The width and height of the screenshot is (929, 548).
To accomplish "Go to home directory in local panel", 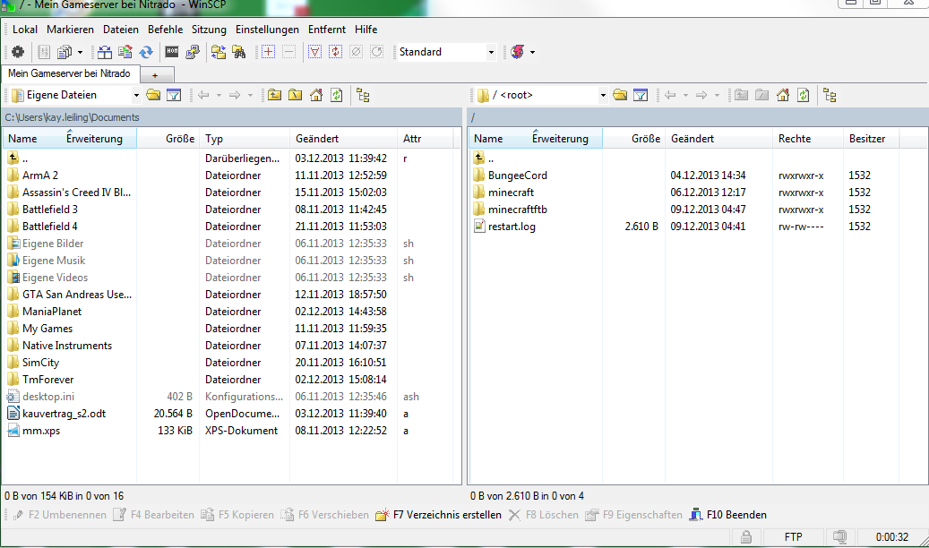I will point(316,95).
